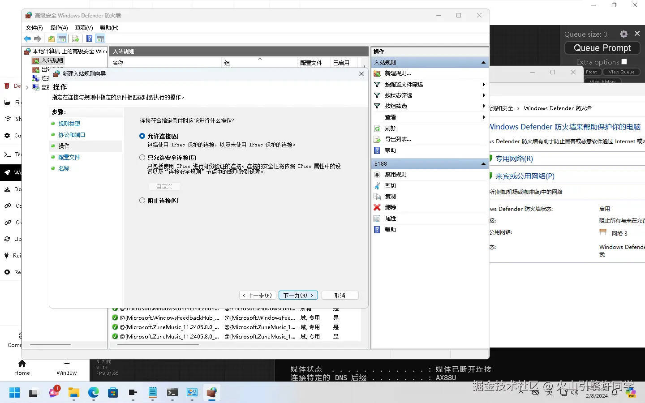Click 新建规则... icon in Actions pane
This screenshot has width=645, height=403.
click(377, 73)
